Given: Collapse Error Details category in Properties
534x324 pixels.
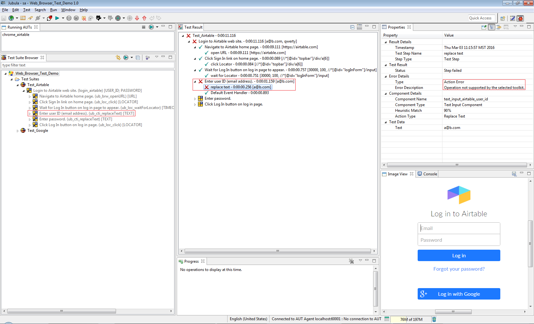Looking at the screenshot, I should [386, 76].
